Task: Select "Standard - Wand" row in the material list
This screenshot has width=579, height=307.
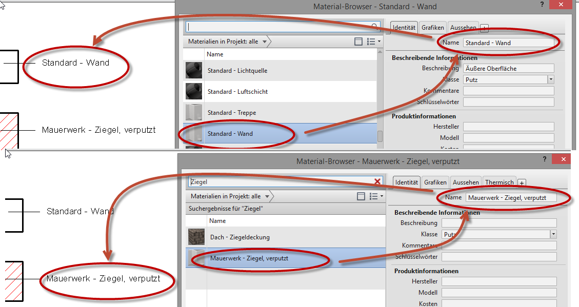Action: coord(280,134)
